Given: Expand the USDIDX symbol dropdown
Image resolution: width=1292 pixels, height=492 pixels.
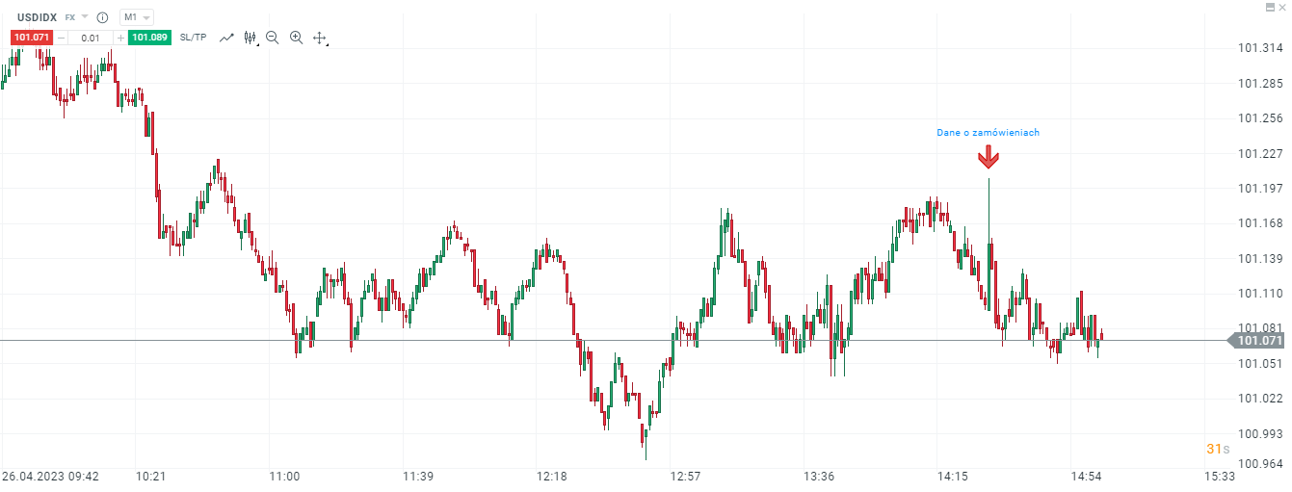Looking at the screenshot, I should [x=85, y=17].
